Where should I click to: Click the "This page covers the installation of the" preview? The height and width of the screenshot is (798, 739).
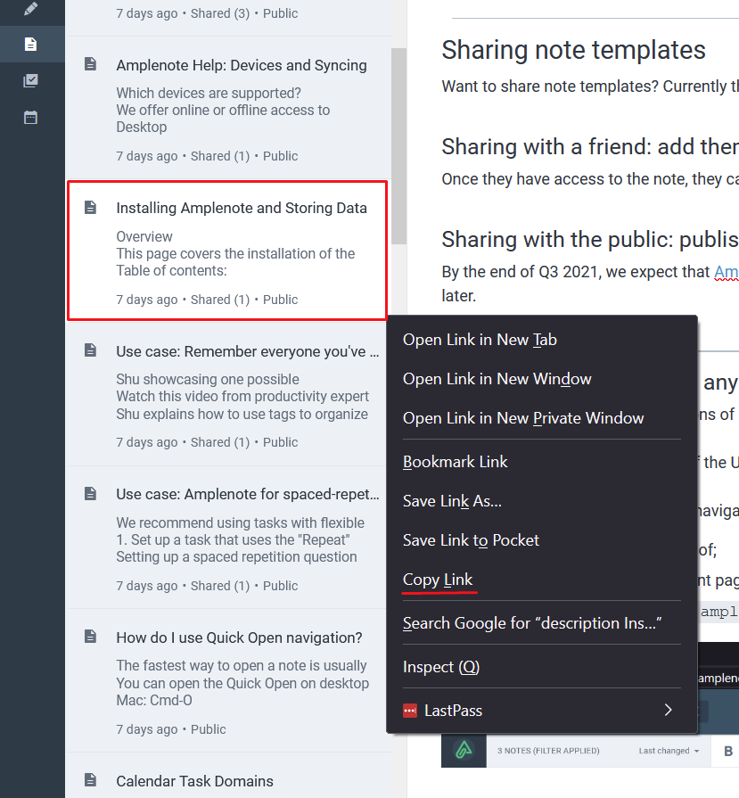235,253
